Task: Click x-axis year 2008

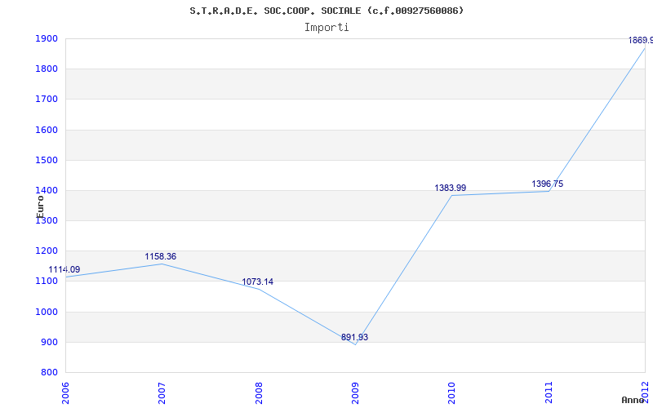Action: [259, 393]
